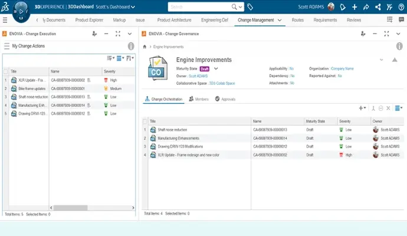This screenshot has height=236, width=407.
Task: Click the delete X icon in orchestration toolbar
Action: click(388, 108)
